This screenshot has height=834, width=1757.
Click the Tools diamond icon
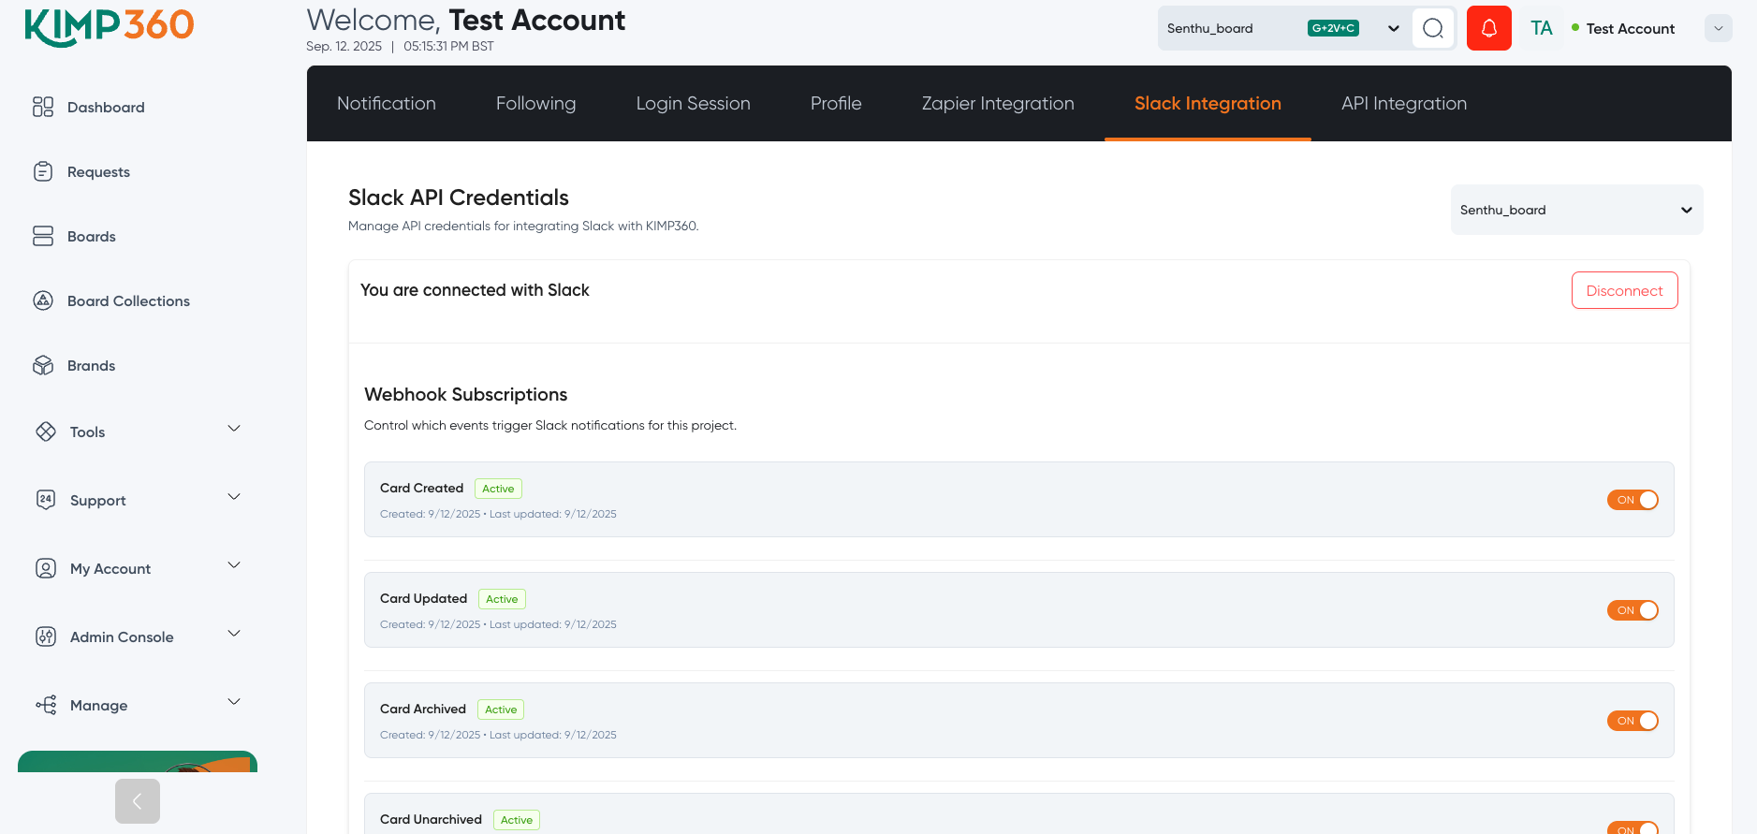click(46, 432)
